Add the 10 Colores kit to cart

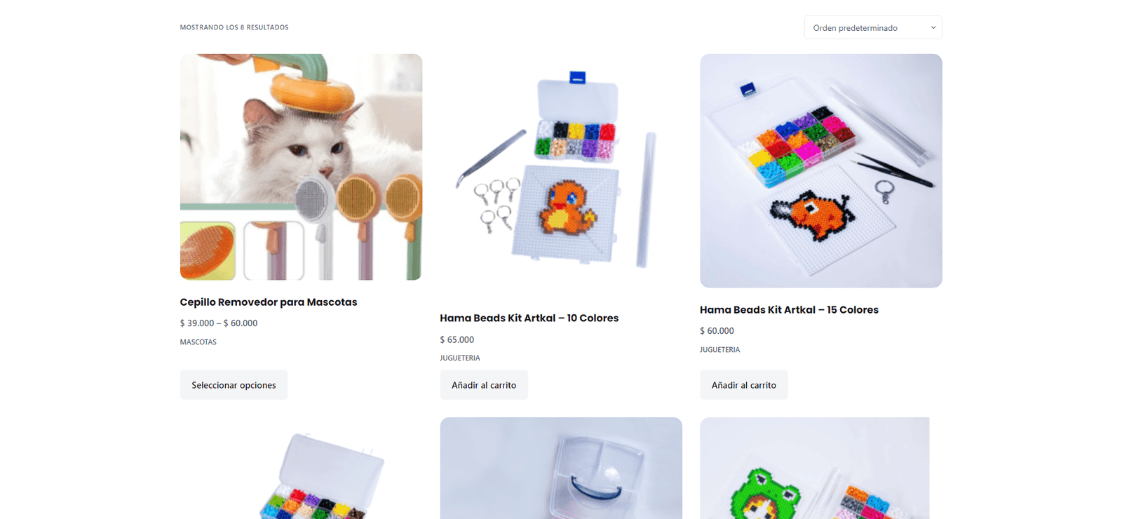[484, 385]
